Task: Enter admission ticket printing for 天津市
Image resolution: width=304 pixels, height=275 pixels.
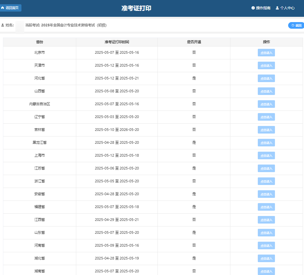Action: 266,66
